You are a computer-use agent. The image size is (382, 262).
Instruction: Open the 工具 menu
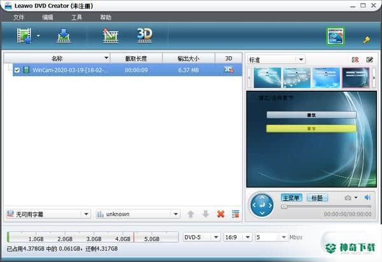pos(76,17)
